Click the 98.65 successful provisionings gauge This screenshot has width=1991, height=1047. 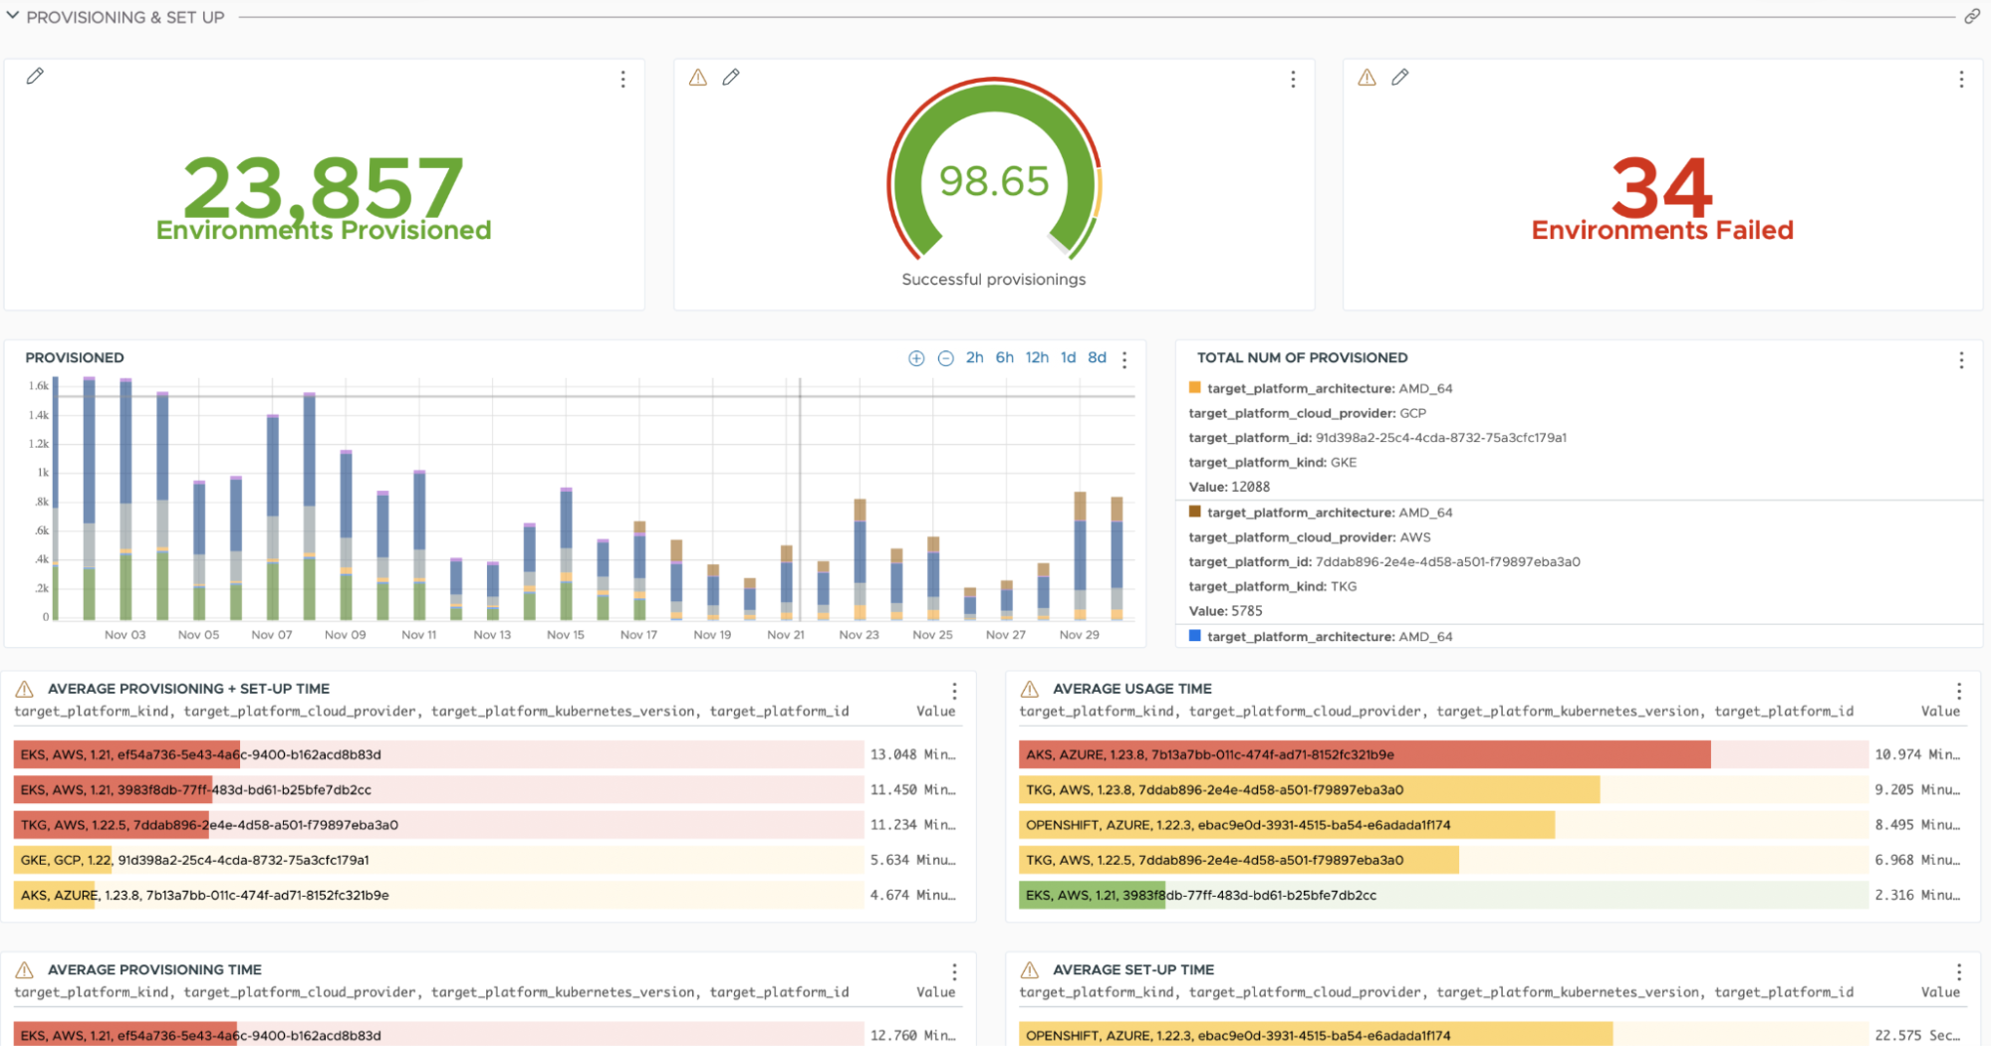coord(993,181)
